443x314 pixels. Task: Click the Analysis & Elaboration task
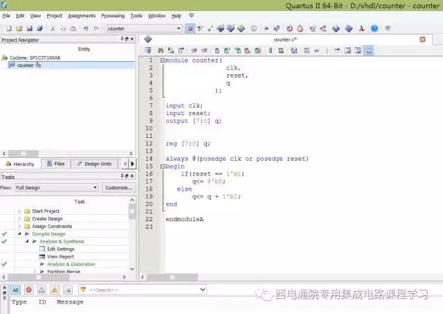71,264
